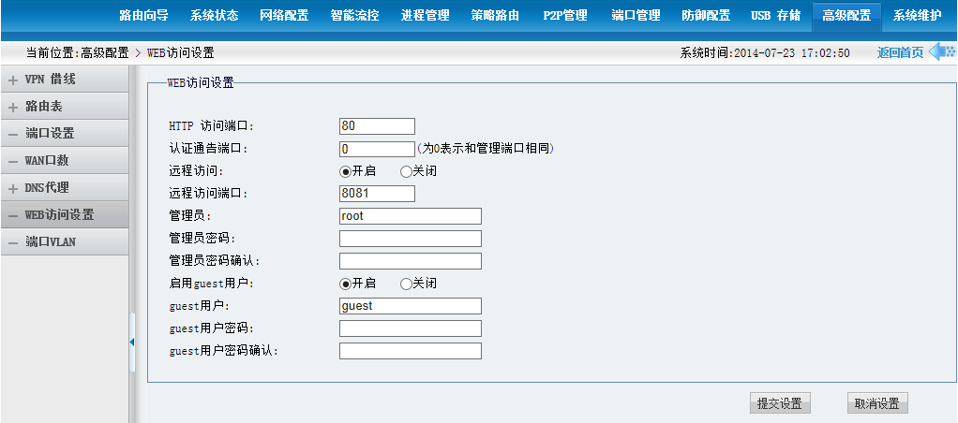Expand the VPN 借线 sidebar section

click(13, 80)
